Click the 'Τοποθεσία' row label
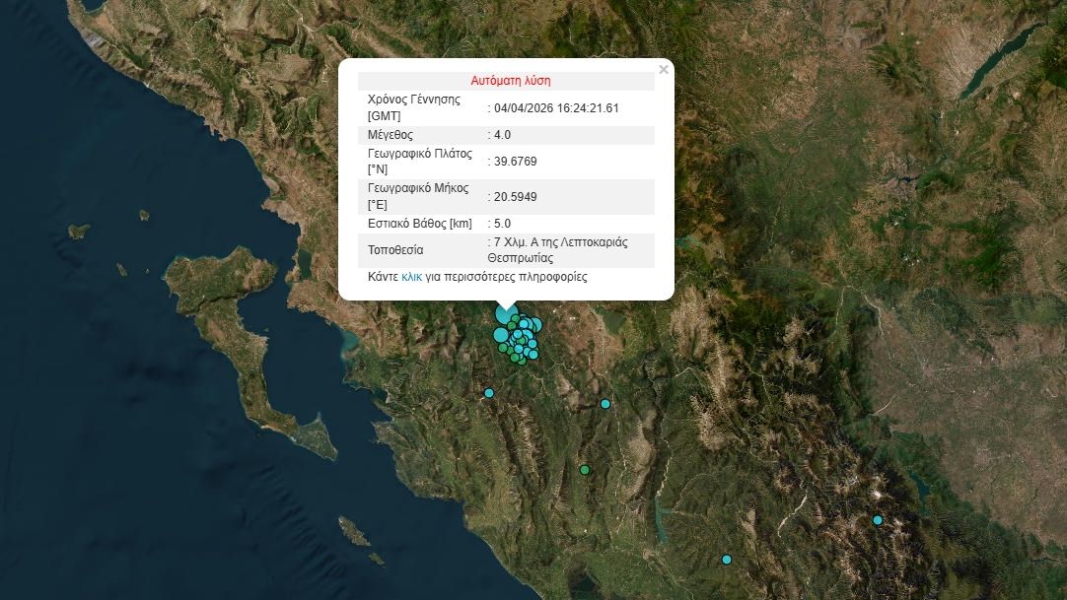 pos(395,249)
